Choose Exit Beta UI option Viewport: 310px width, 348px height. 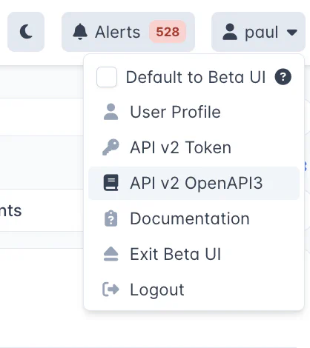point(194,254)
